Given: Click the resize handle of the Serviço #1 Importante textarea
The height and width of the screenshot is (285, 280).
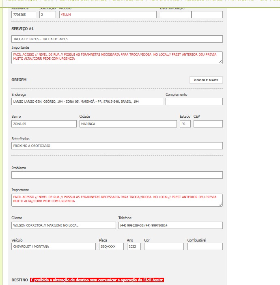Looking at the screenshot, I should [x=220, y=62].
